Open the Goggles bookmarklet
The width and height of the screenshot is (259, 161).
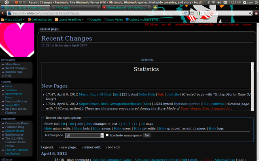pos(94,20)
